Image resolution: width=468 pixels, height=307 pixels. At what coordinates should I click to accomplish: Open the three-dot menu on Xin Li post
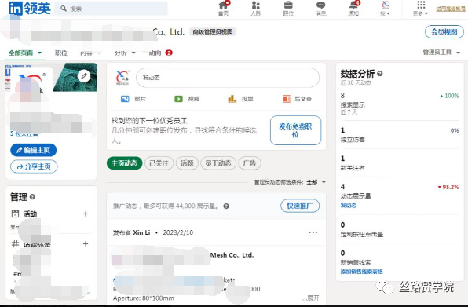point(313,232)
